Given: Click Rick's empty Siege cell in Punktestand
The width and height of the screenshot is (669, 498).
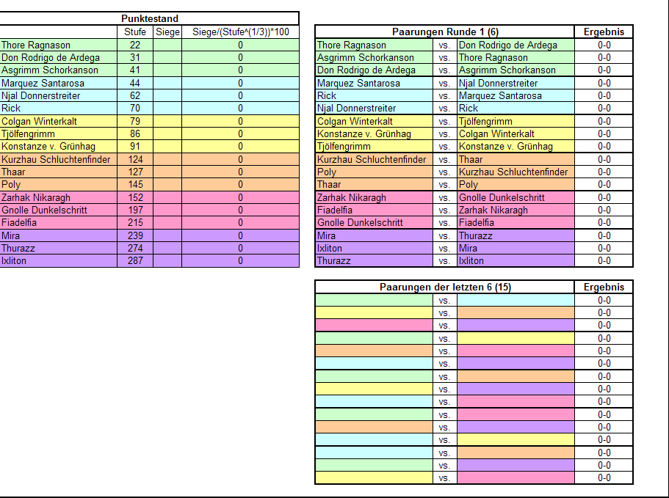Looking at the screenshot, I should [x=167, y=108].
